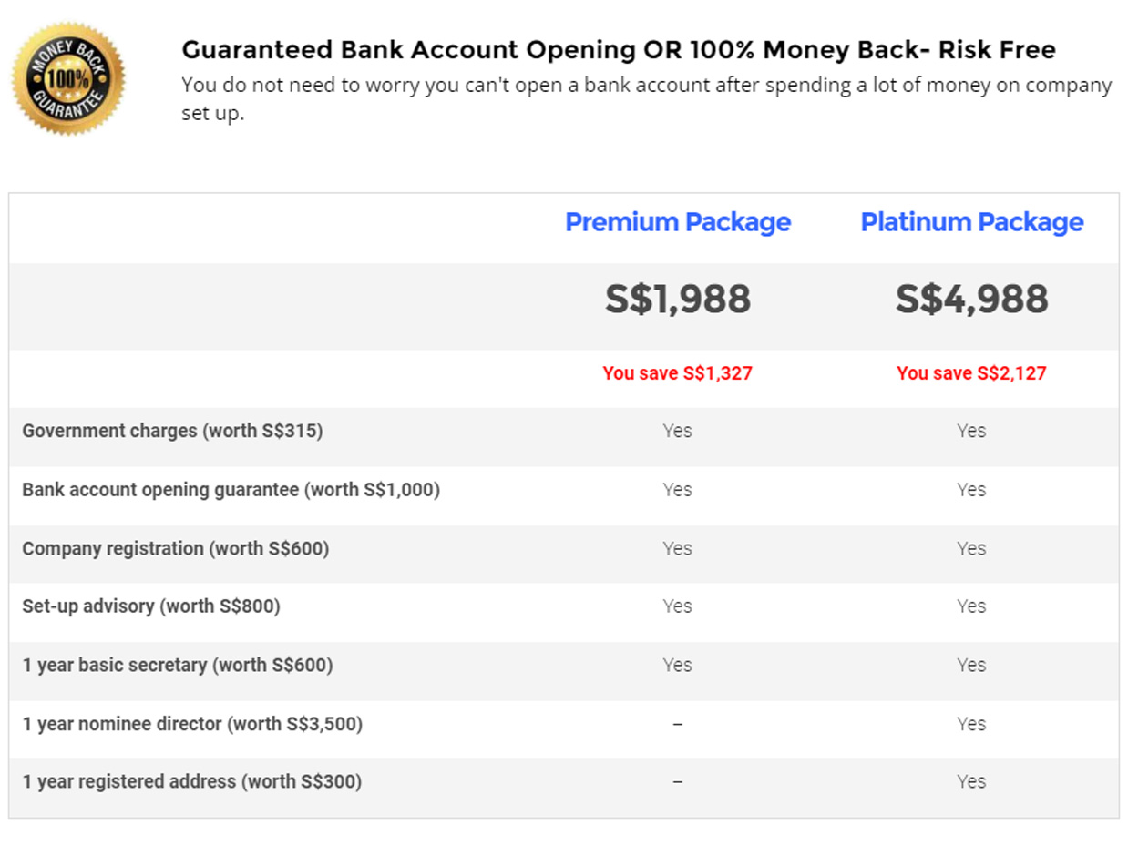Click the You save S$1,327 text
1128x845 pixels.
tap(678, 373)
